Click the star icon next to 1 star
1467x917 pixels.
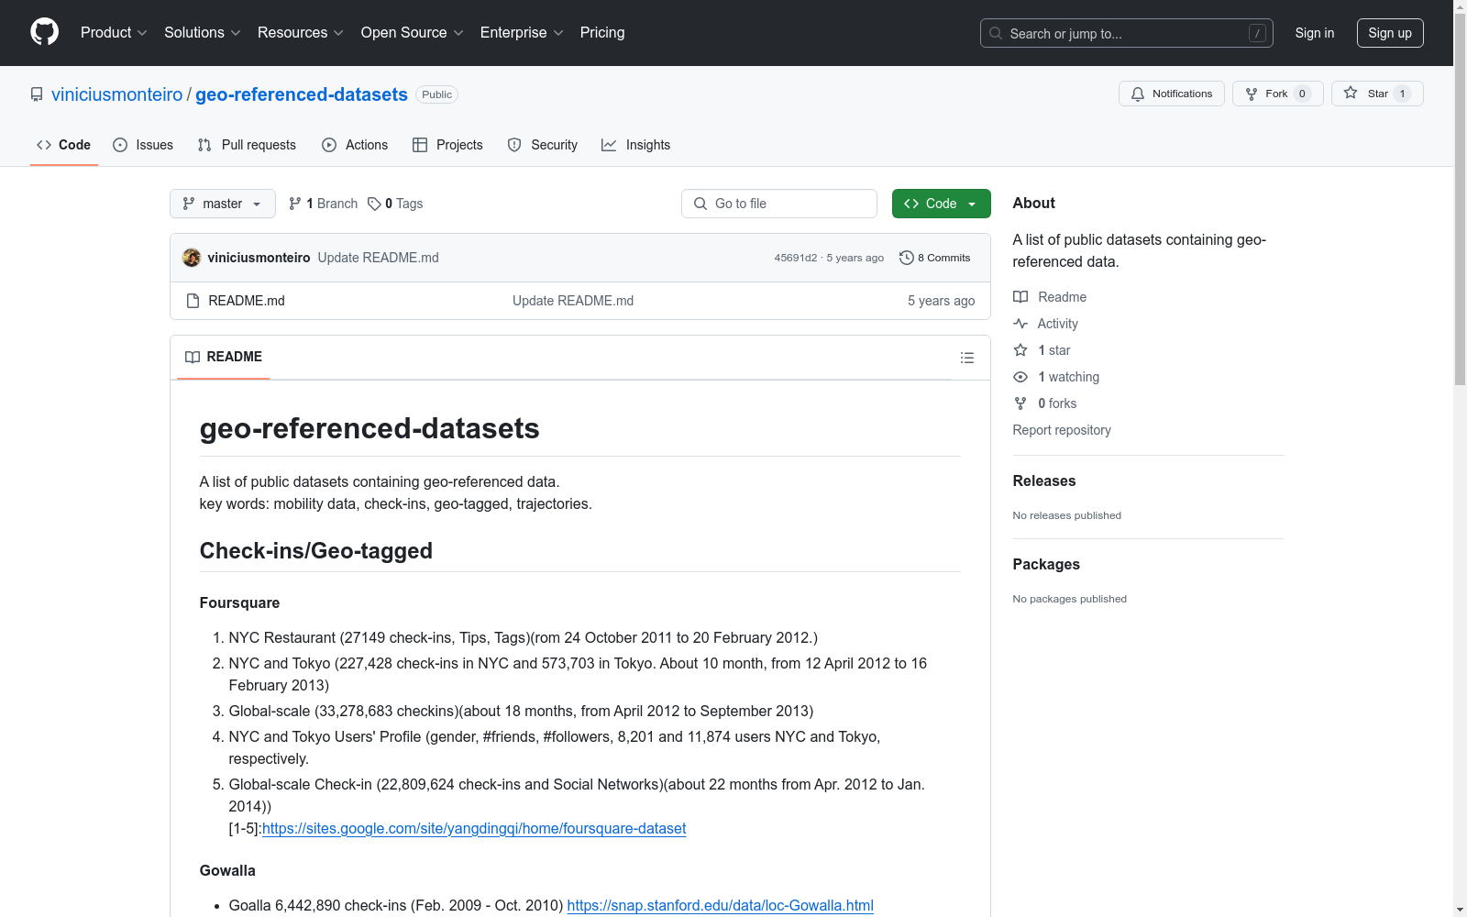pos(1020,350)
